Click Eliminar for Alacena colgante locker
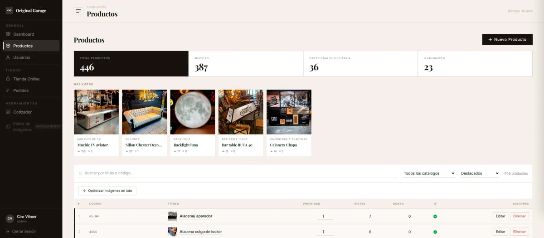The height and width of the screenshot is (238, 544). pos(520,232)
